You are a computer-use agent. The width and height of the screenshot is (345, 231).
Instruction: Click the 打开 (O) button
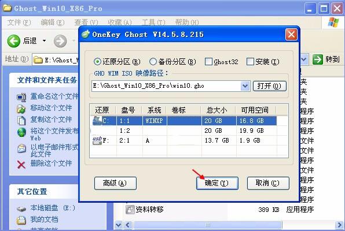tap(270, 86)
